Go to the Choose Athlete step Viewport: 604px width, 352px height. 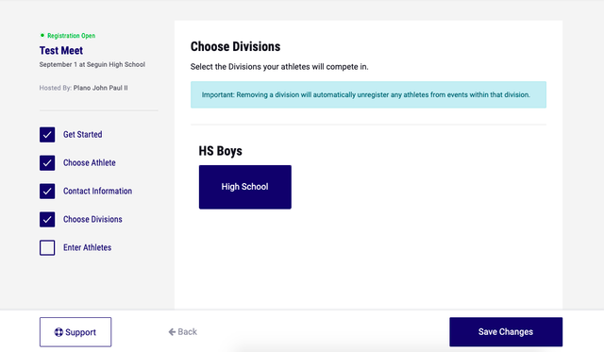(x=90, y=162)
